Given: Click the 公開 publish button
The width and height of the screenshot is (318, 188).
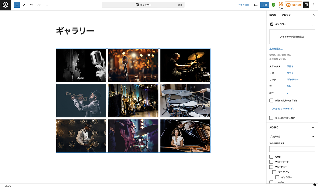Looking at the screenshot, I should pyautogui.click(x=264, y=5).
